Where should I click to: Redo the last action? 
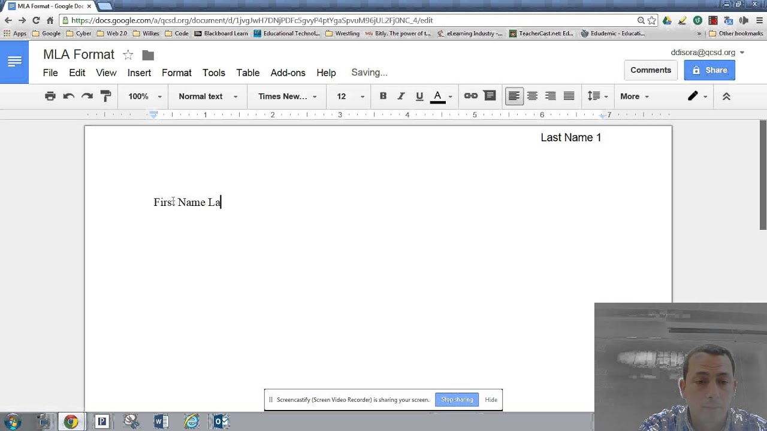point(87,96)
